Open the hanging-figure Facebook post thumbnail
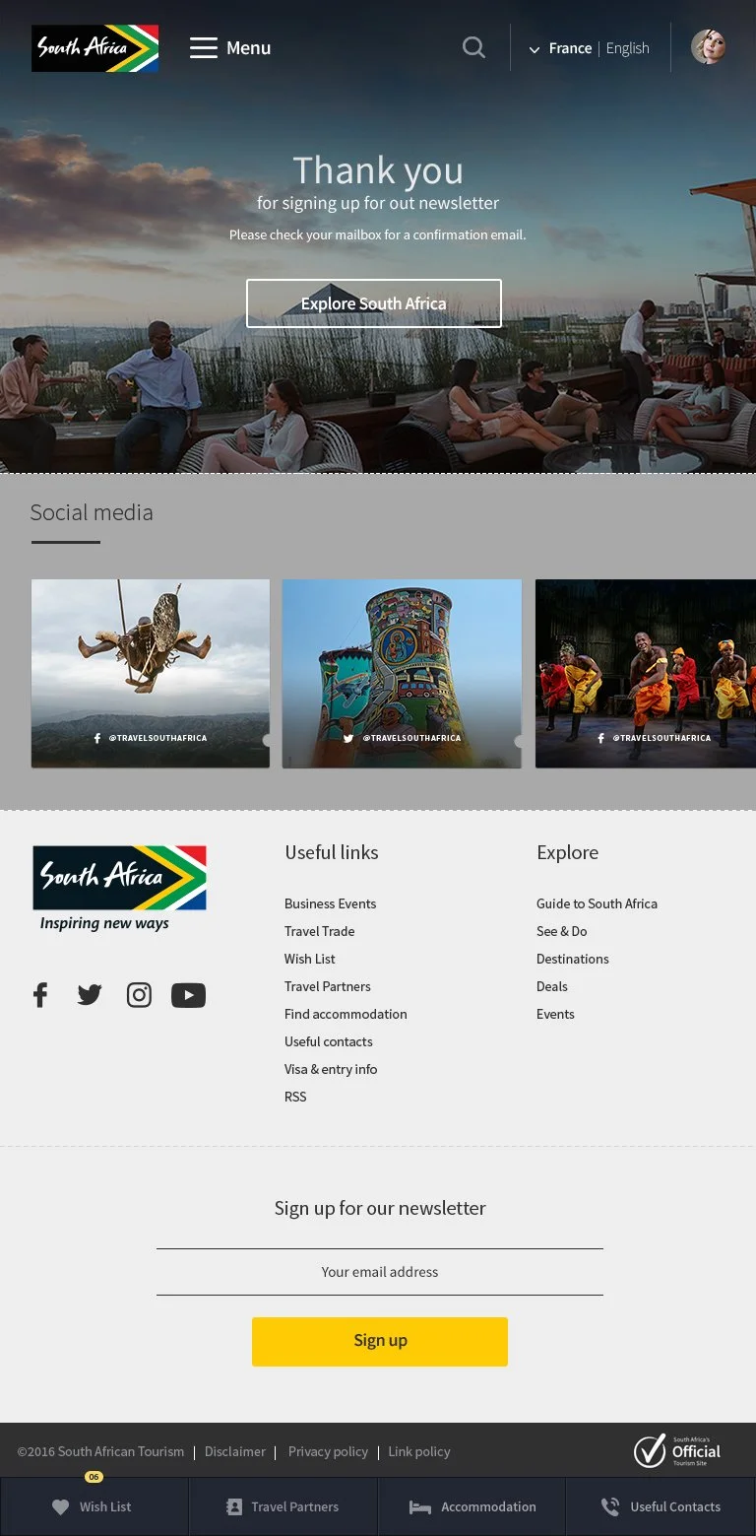 pos(151,674)
